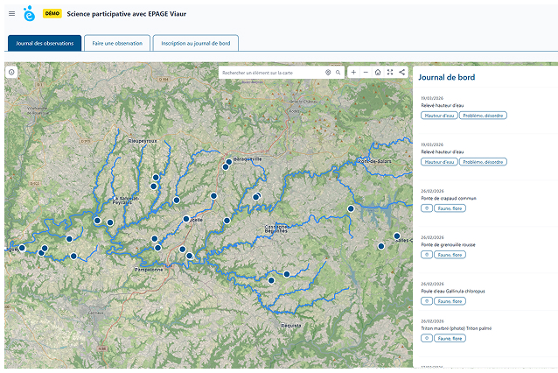This screenshot has height=373, width=558.
Task: Open the Faire une observation tab
Action: click(x=117, y=43)
